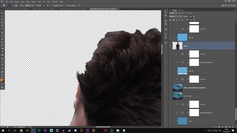Enable Sample All Layers checkbox
Viewport: 237px width, 133px height.
pyautogui.click(x=52, y=6)
